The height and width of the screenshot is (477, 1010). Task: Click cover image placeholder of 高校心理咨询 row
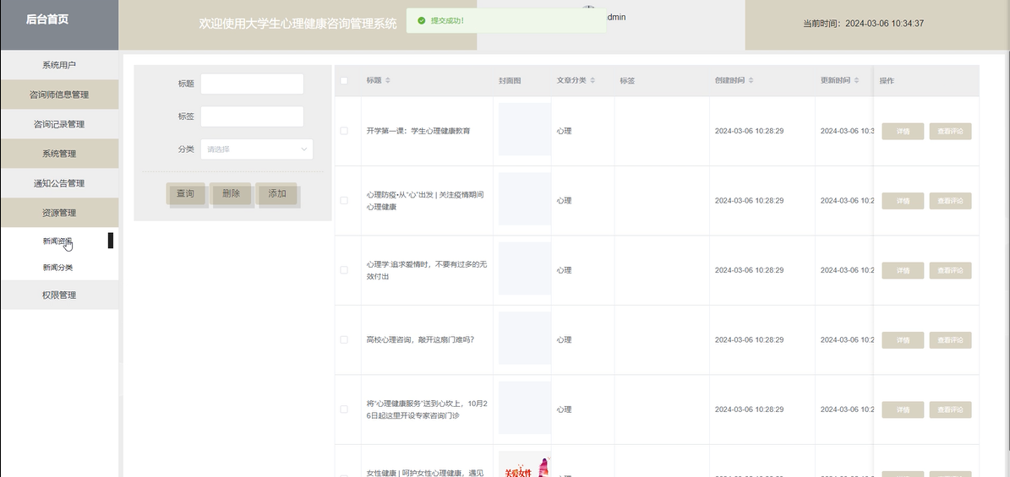coord(524,338)
